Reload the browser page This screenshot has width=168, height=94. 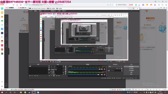pos(13,5)
